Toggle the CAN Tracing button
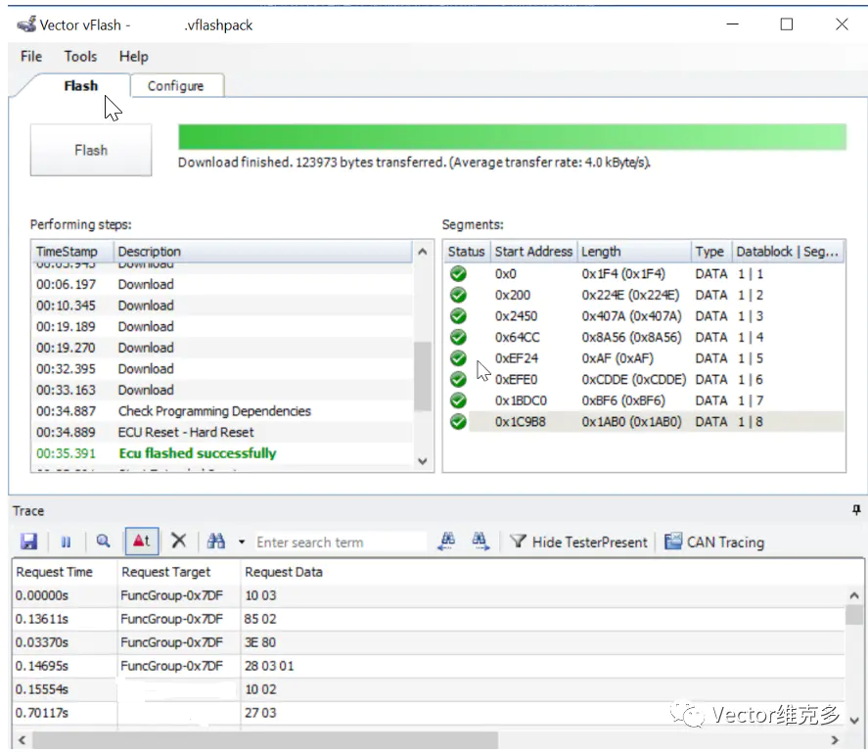Viewport: 868px width, 753px height. 714,541
